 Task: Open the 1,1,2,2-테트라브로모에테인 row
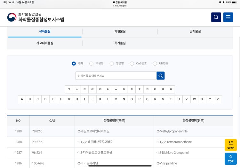pos(96,142)
